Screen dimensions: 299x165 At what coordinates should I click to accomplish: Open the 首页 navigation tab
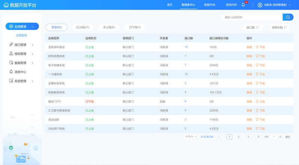point(170,5)
